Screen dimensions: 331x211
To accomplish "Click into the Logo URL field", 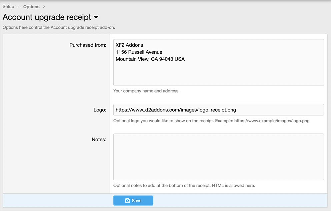I will [218, 110].
